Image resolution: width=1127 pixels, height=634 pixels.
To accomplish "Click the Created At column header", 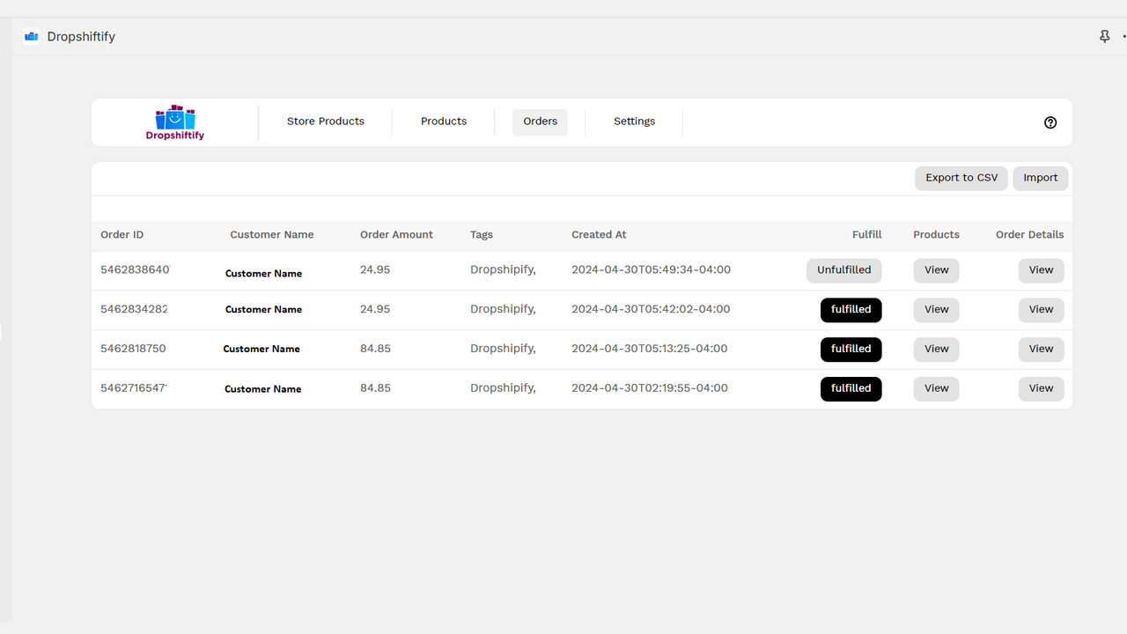I will coord(599,235).
